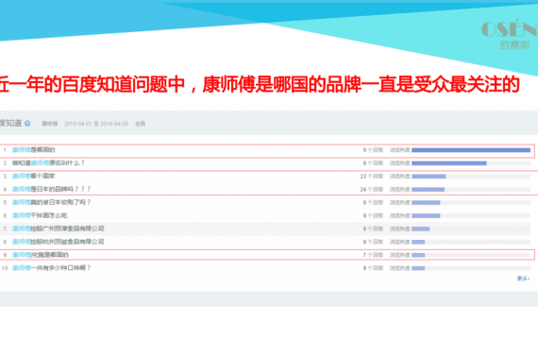Open question 3 康师傅哪个国家
Viewport: 538px width, 340px height.
(34, 176)
